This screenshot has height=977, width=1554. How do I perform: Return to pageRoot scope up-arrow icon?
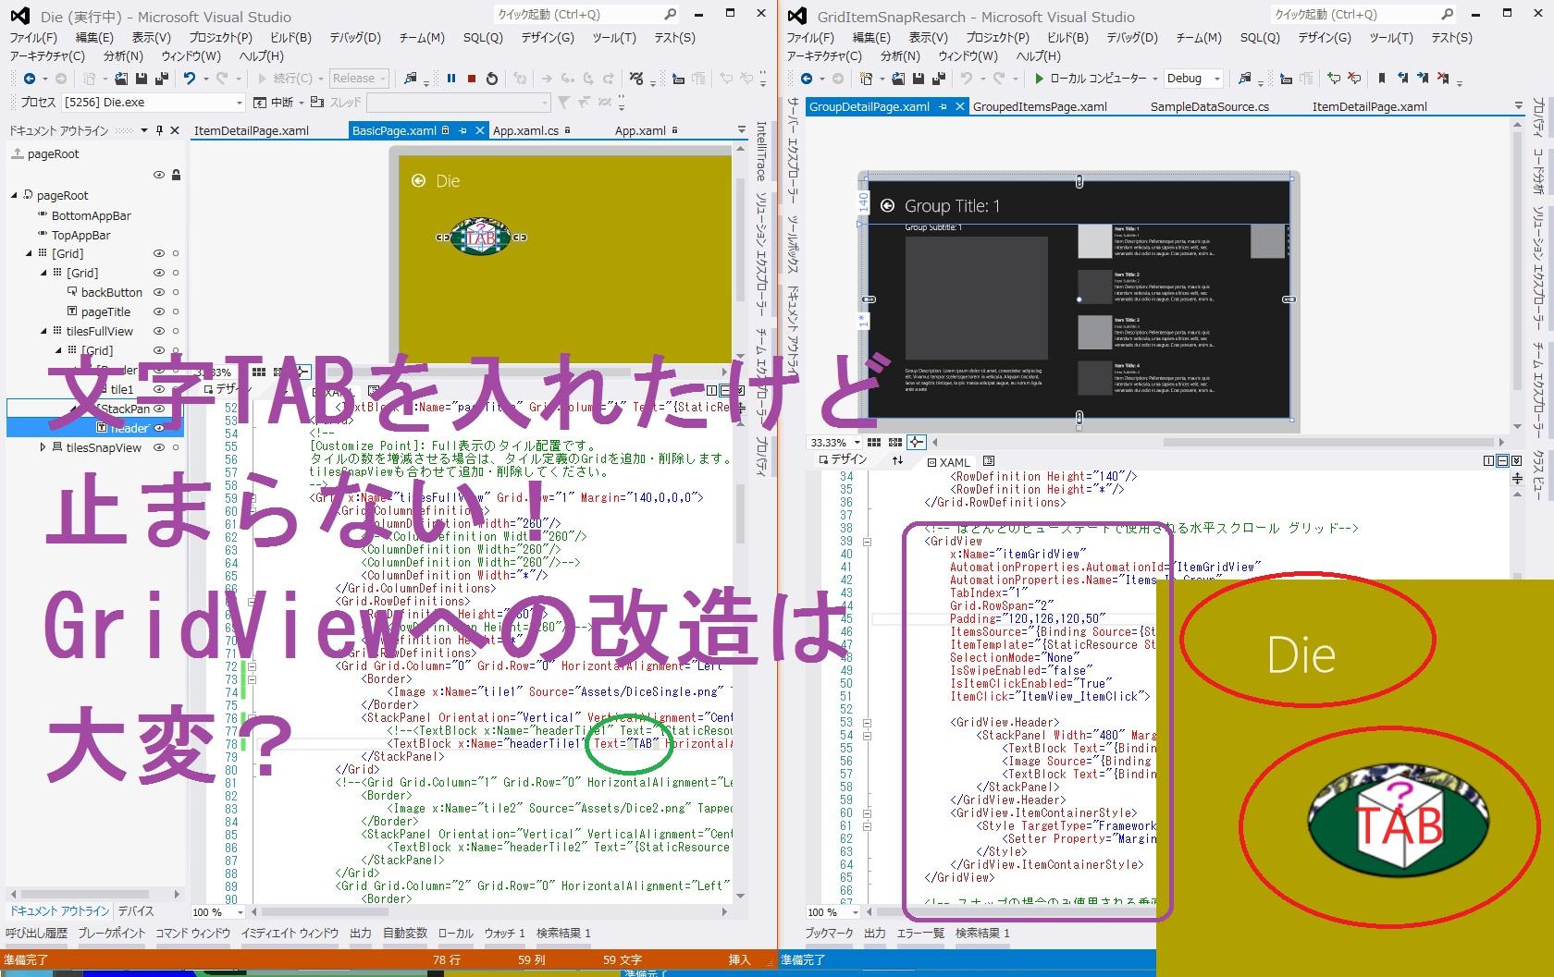click(17, 153)
